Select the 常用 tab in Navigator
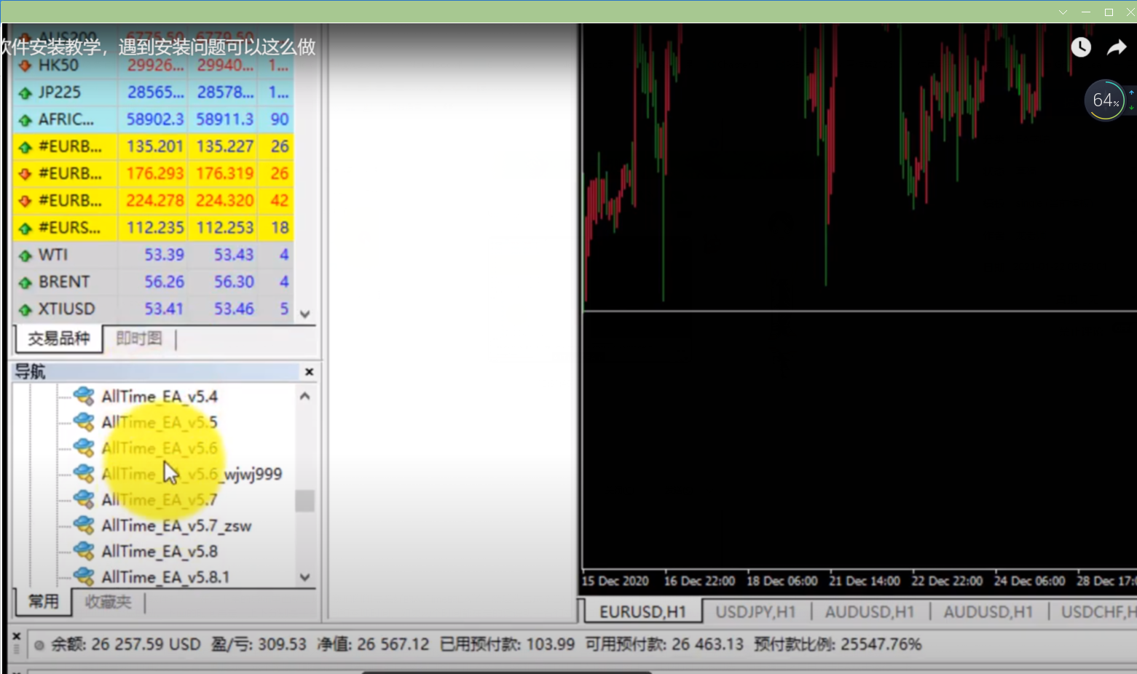The height and width of the screenshot is (674, 1137). 43,601
